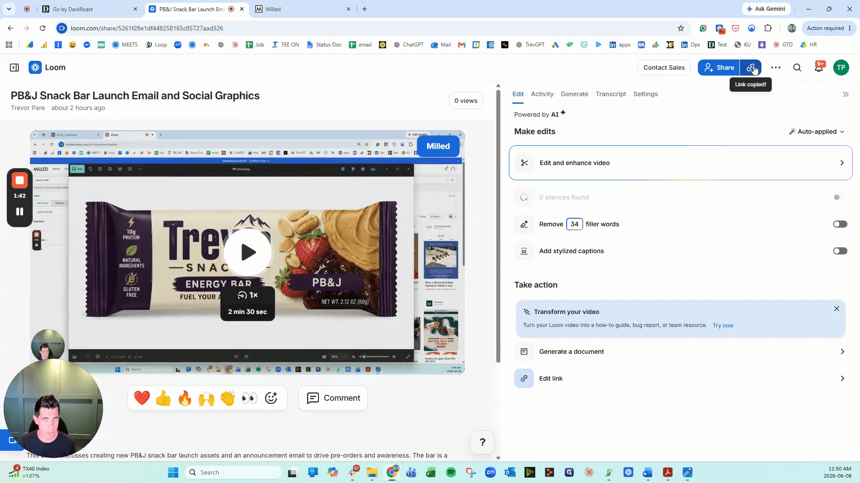
Task: Switch to the Settings tab
Action: coord(645,94)
